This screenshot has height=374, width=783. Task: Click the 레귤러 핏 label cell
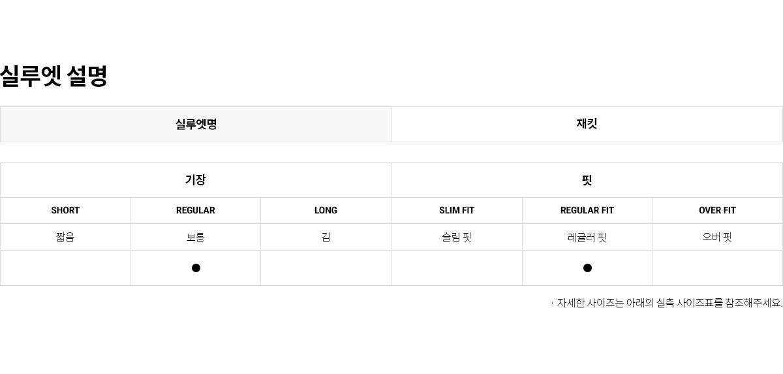(587, 237)
